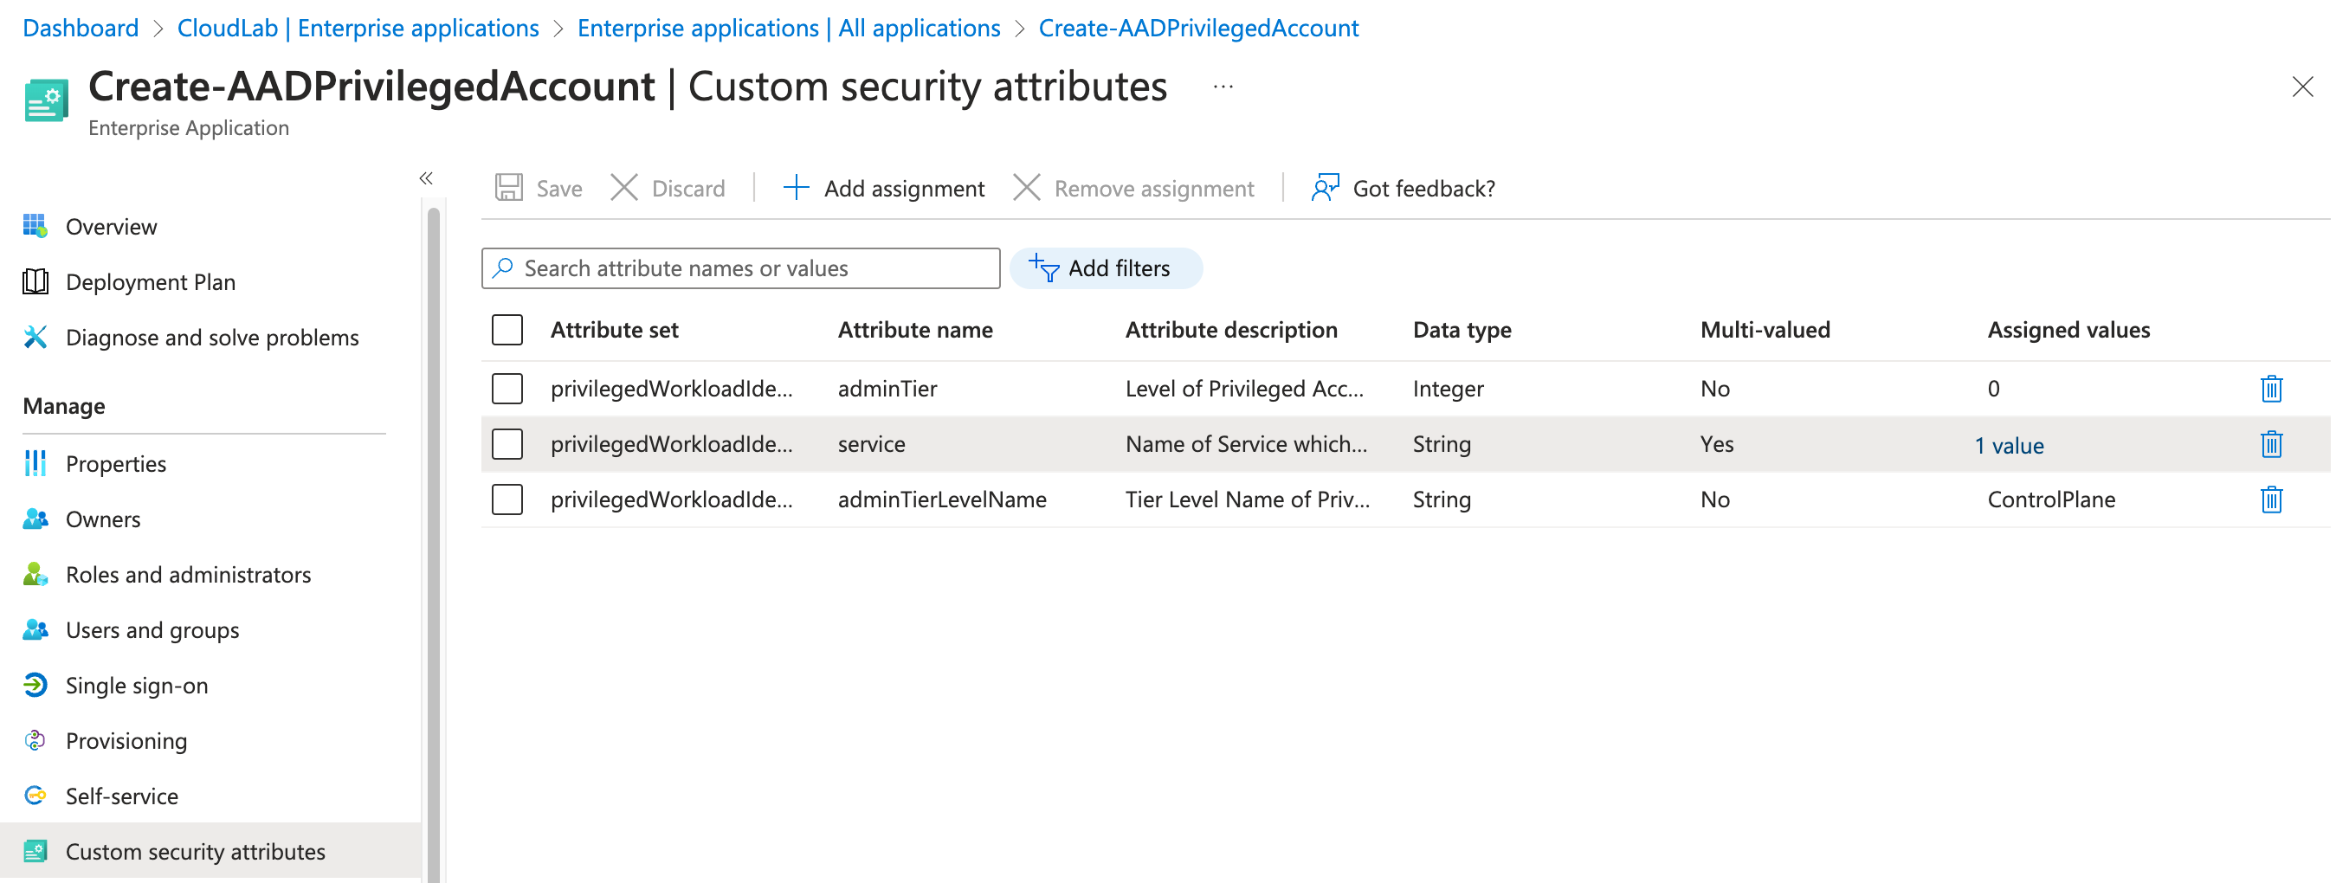Close the Custom security attributes blade
Screen dimensions: 2336x883
(x=2302, y=87)
